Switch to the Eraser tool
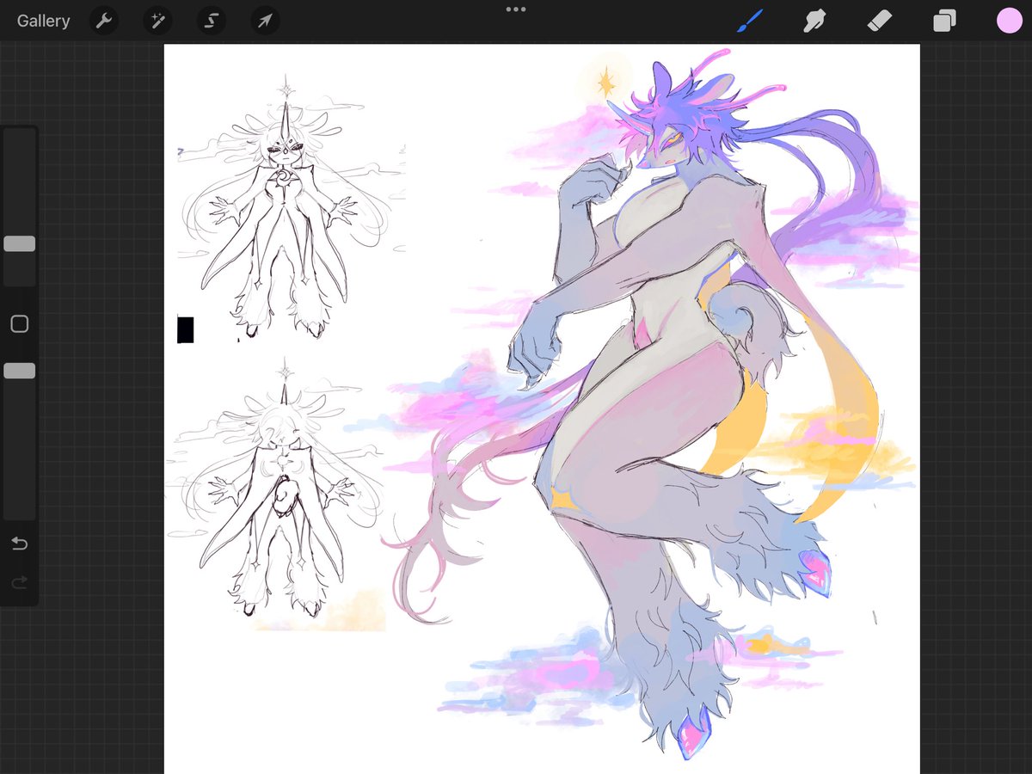The image size is (1032, 774). pos(880,20)
